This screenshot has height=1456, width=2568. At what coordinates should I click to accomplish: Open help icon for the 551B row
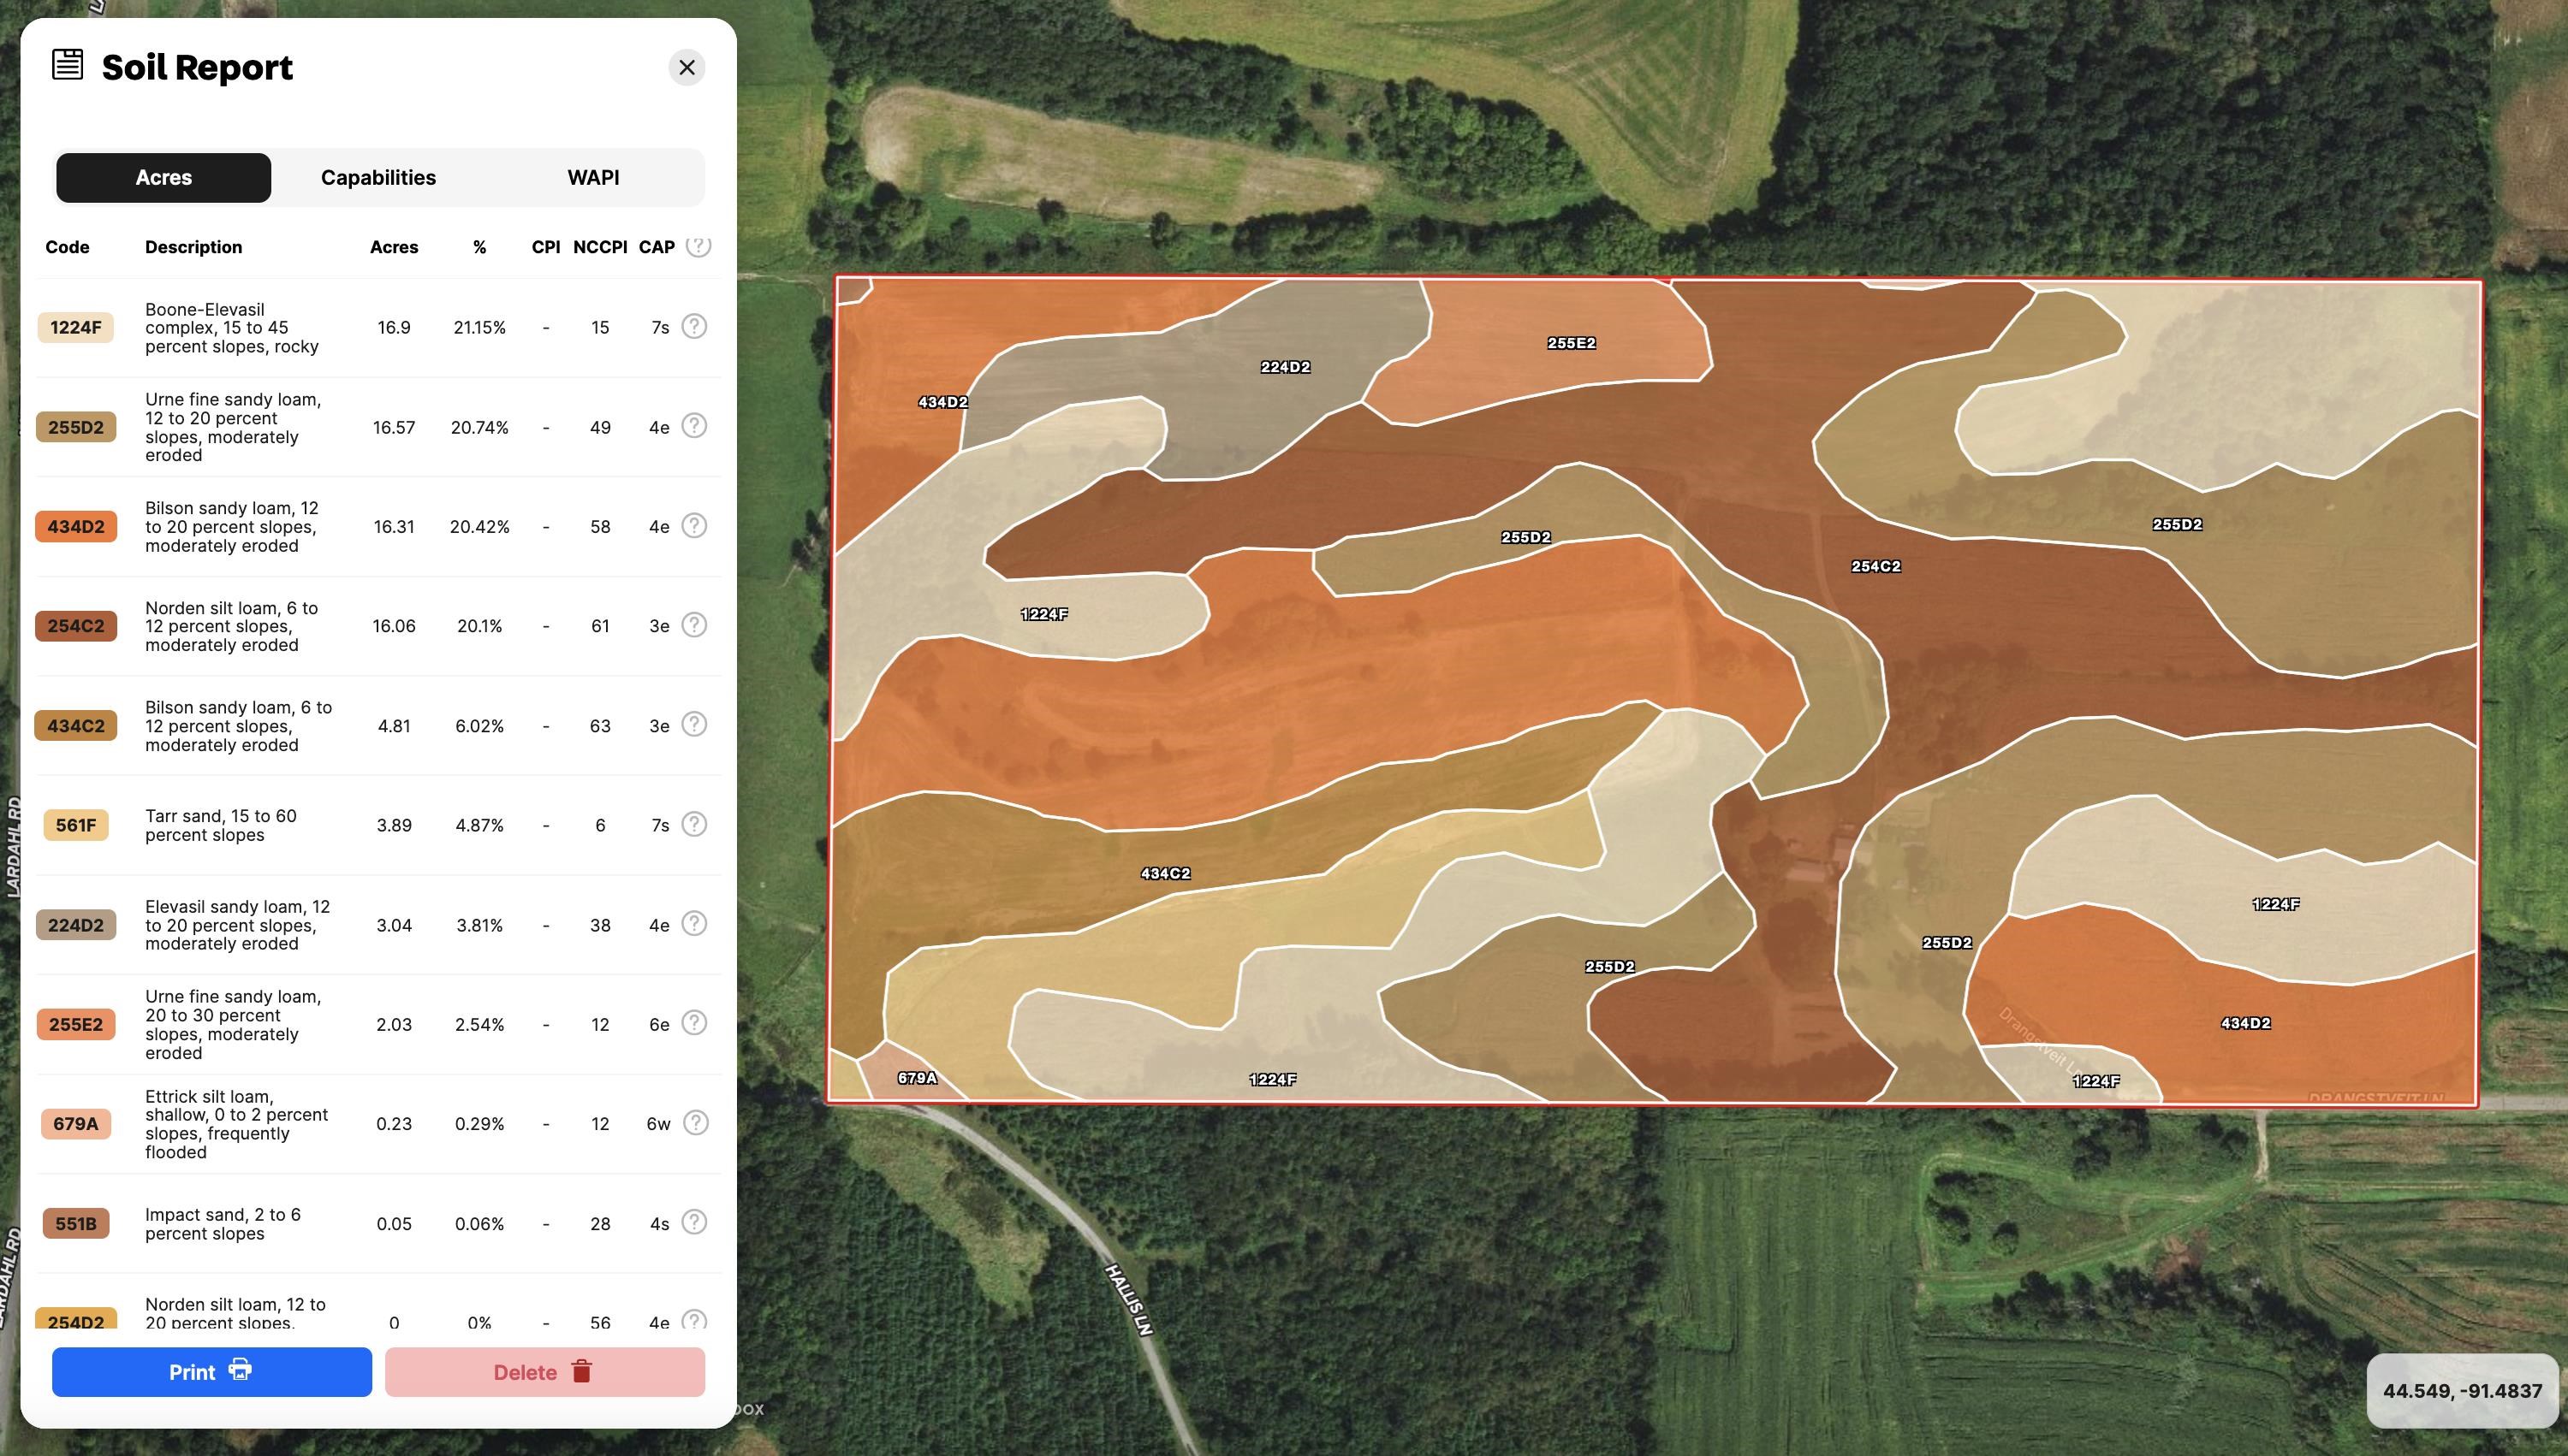pyautogui.click(x=694, y=1222)
